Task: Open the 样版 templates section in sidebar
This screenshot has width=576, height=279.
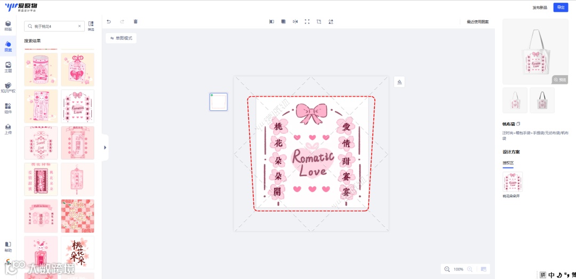Action: tap(8, 26)
